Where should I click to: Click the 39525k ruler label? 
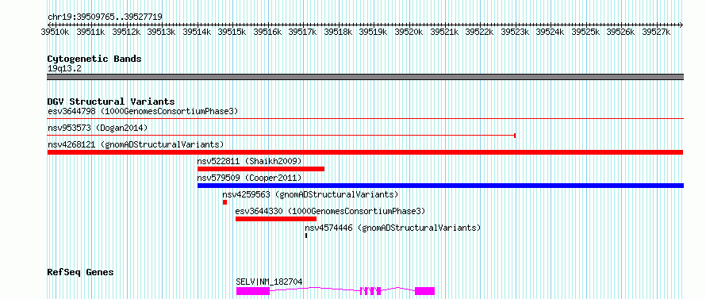pos(585,32)
